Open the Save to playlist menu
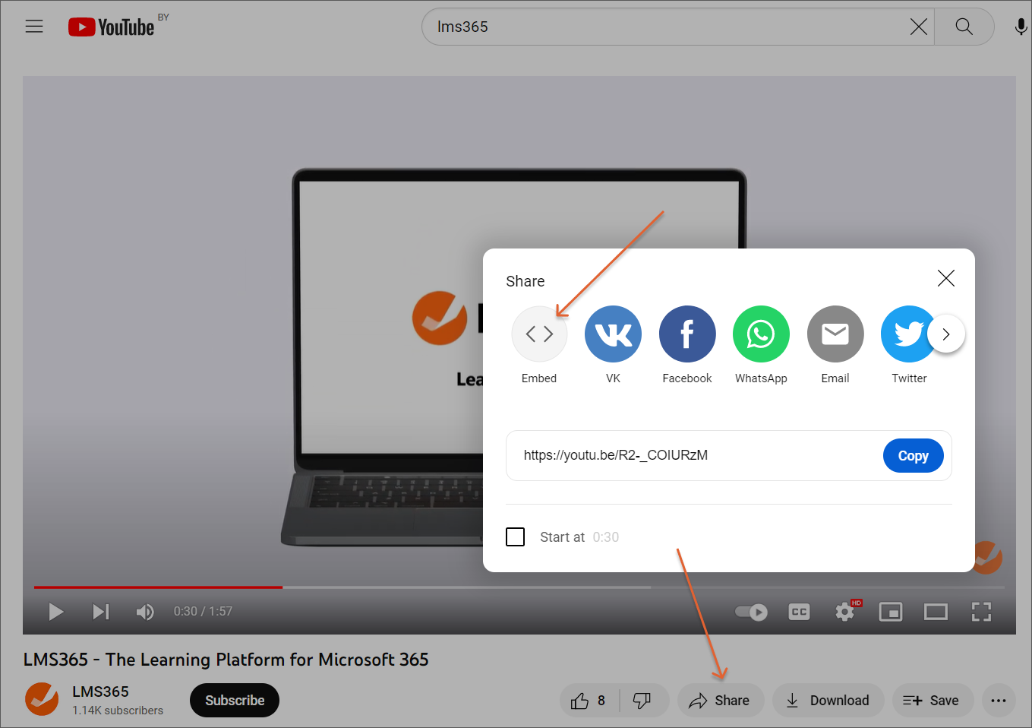The width and height of the screenshot is (1032, 728). 930,701
